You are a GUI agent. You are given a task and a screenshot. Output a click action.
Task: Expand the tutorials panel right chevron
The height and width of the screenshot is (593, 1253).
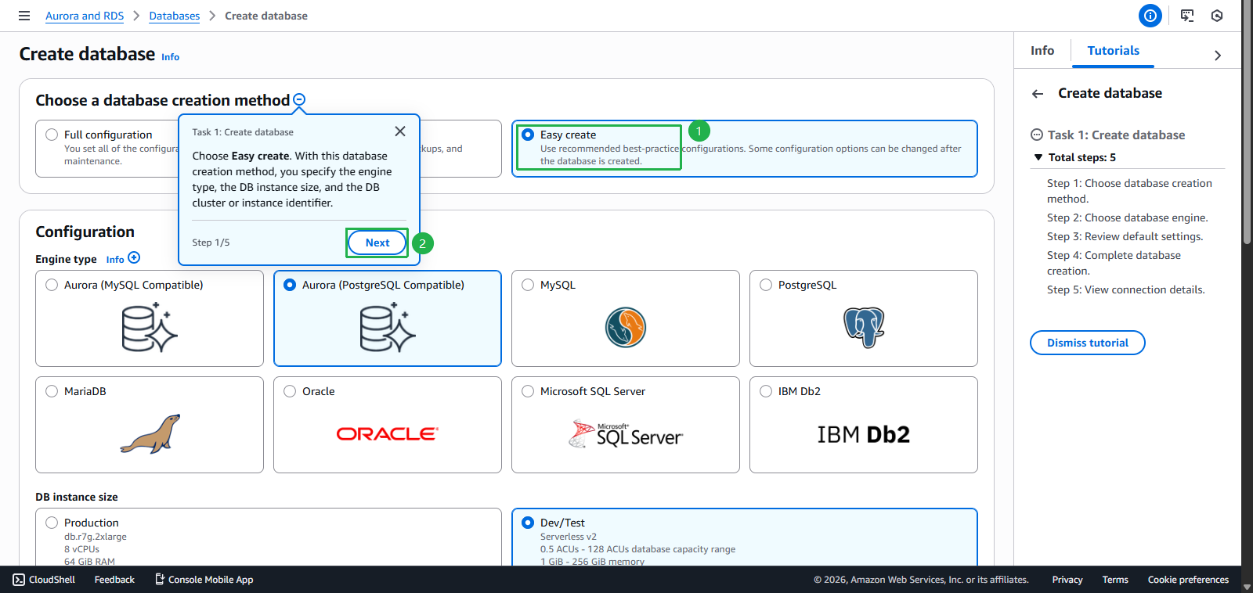[1217, 56]
